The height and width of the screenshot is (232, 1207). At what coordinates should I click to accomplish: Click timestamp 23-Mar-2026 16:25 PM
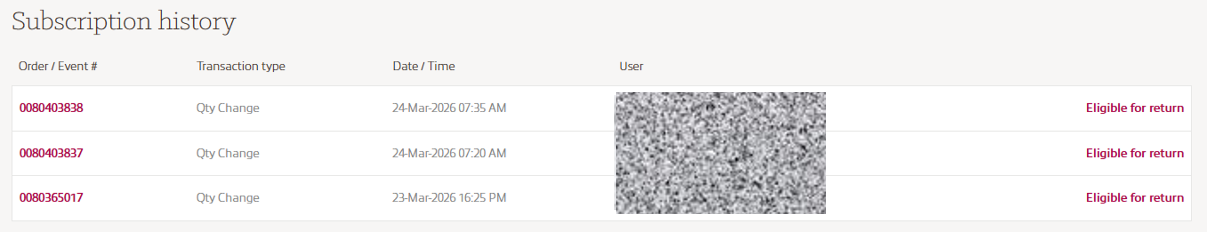[x=449, y=198]
